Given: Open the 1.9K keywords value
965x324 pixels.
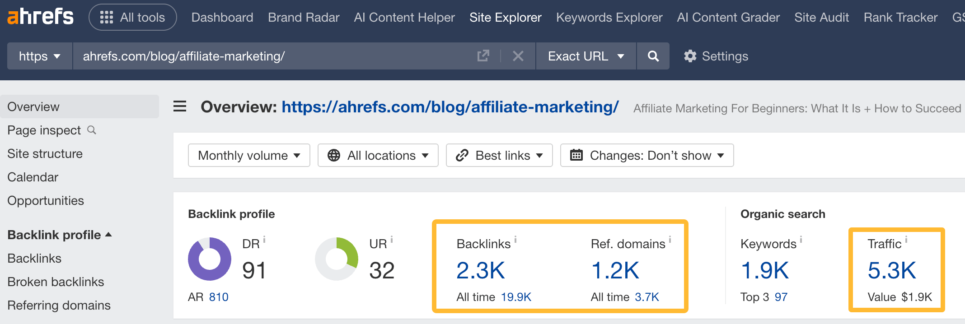Looking at the screenshot, I should tap(765, 270).
